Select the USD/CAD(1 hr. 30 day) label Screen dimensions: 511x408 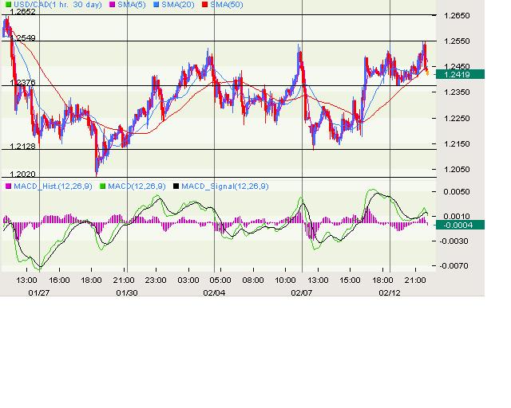[57, 5]
